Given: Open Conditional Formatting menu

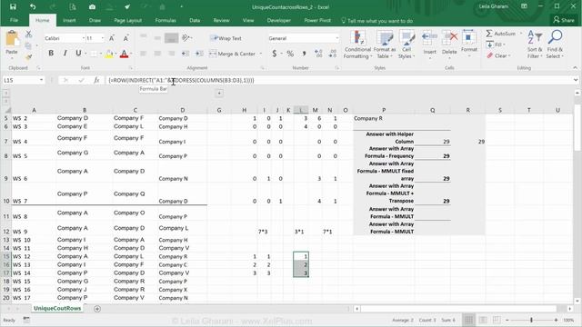Looking at the screenshot, I should pos(357,45).
